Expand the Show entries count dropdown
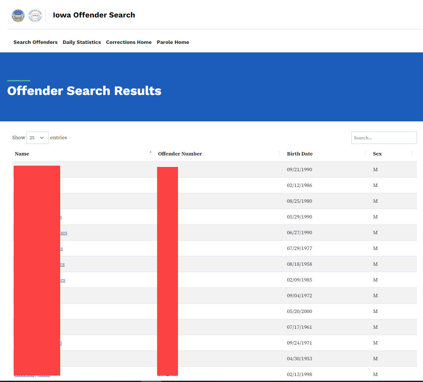Viewport: 423px width, 382px height. 37,138
